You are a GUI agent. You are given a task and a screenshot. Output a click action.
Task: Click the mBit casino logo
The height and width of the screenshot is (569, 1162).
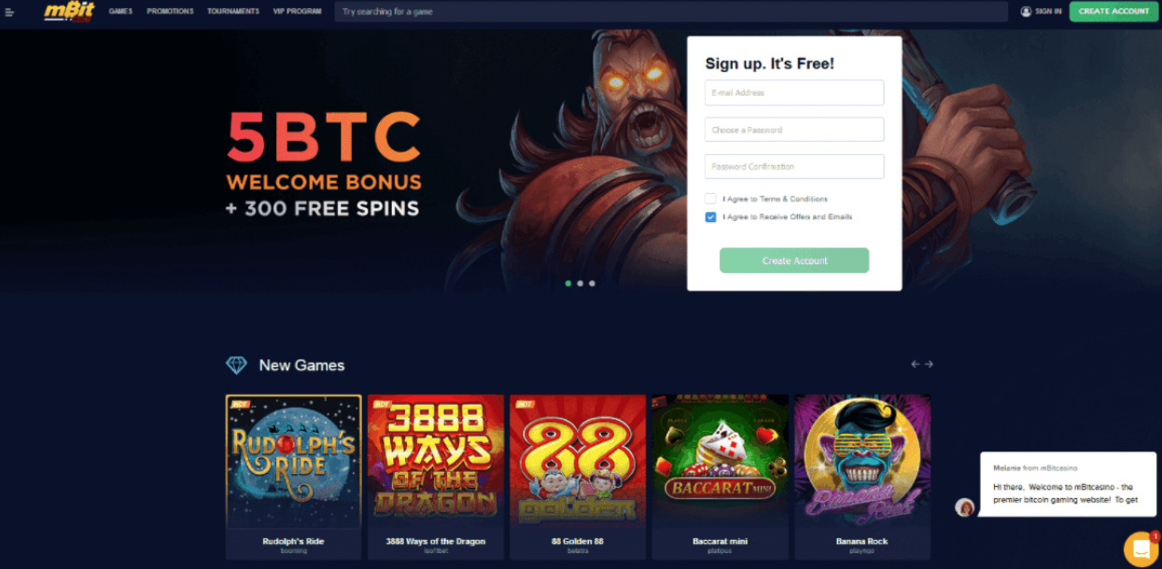pos(69,11)
